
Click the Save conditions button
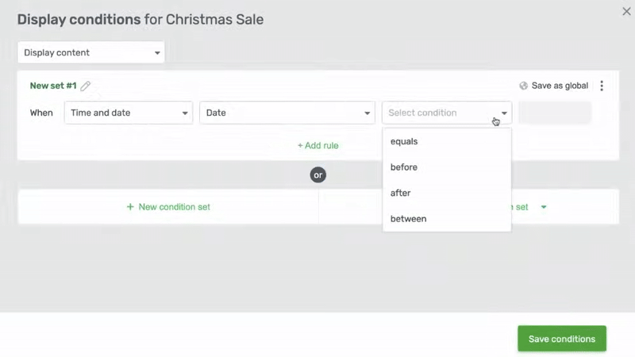pyautogui.click(x=562, y=339)
